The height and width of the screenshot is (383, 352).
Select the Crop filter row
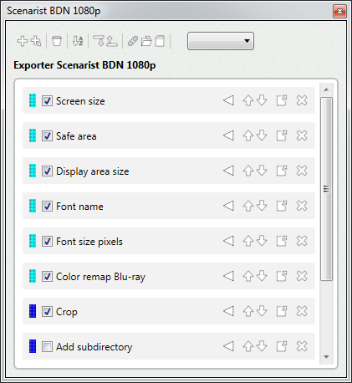(169, 311)
